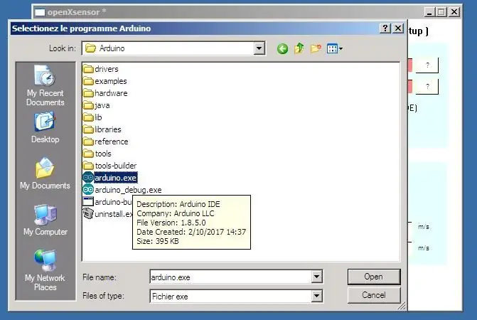Image resolution: width=477 pixels, height=320 pixels.
Task: Go up one folder level
Action: [x=299, y=48]
